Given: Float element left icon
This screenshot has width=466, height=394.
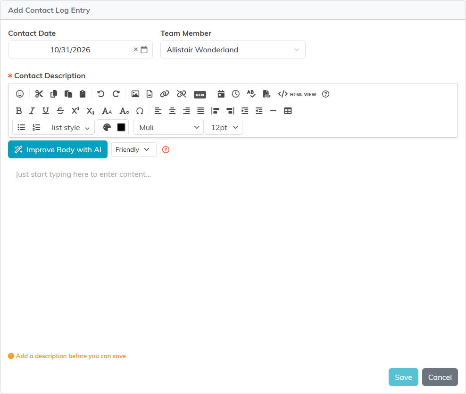Looking at the screenshot, I should point(215,111).
